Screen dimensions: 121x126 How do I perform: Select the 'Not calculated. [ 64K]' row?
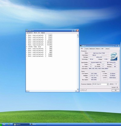[x=39, y=39]
